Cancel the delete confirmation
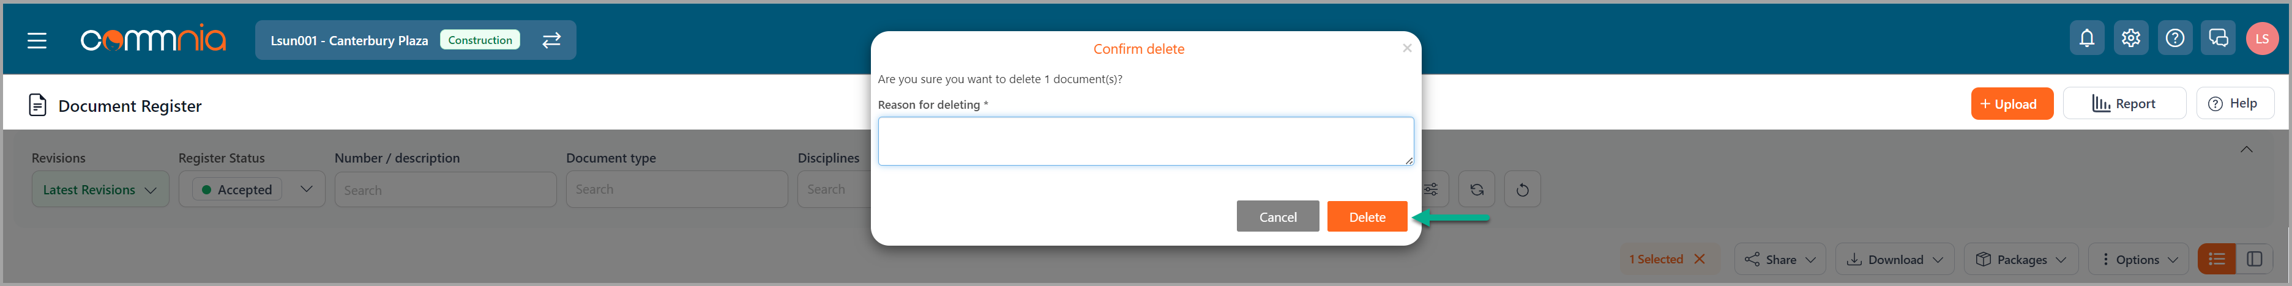 click(1278, 217)
